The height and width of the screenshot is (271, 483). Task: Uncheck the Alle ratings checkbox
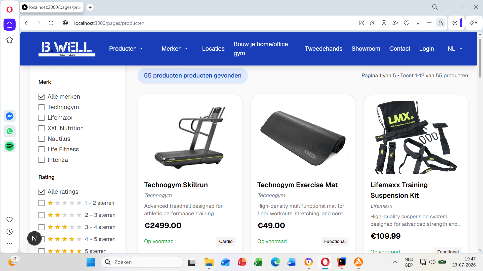42,192
